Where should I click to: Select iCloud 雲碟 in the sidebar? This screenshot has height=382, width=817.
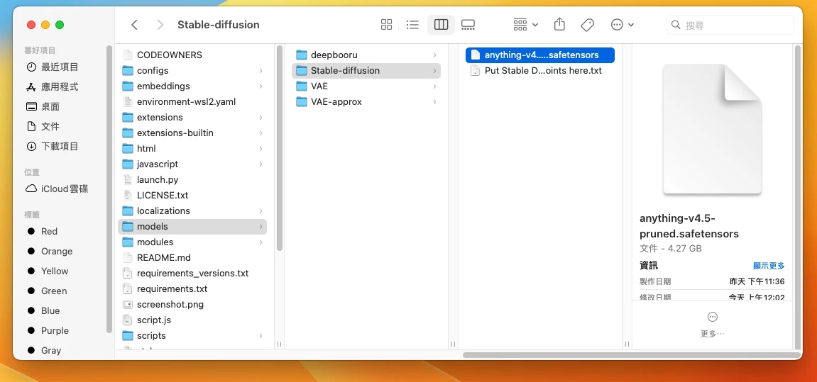[x=64, y=189]
